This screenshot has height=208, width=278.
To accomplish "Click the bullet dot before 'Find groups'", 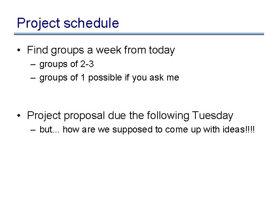I will tap(19, 50).
